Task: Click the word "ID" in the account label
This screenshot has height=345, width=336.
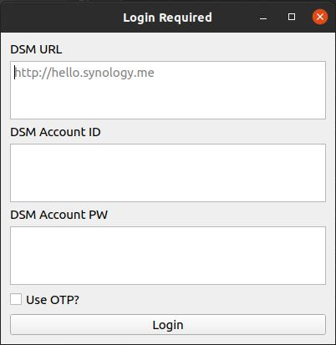Action: 94,132
